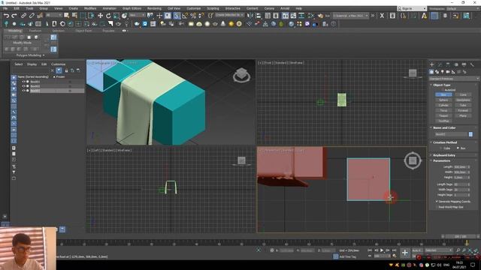The width and height of the screenshot is (481, 270).
Task: Open the Sign In dropdown
Action: (x=412, y=8)
